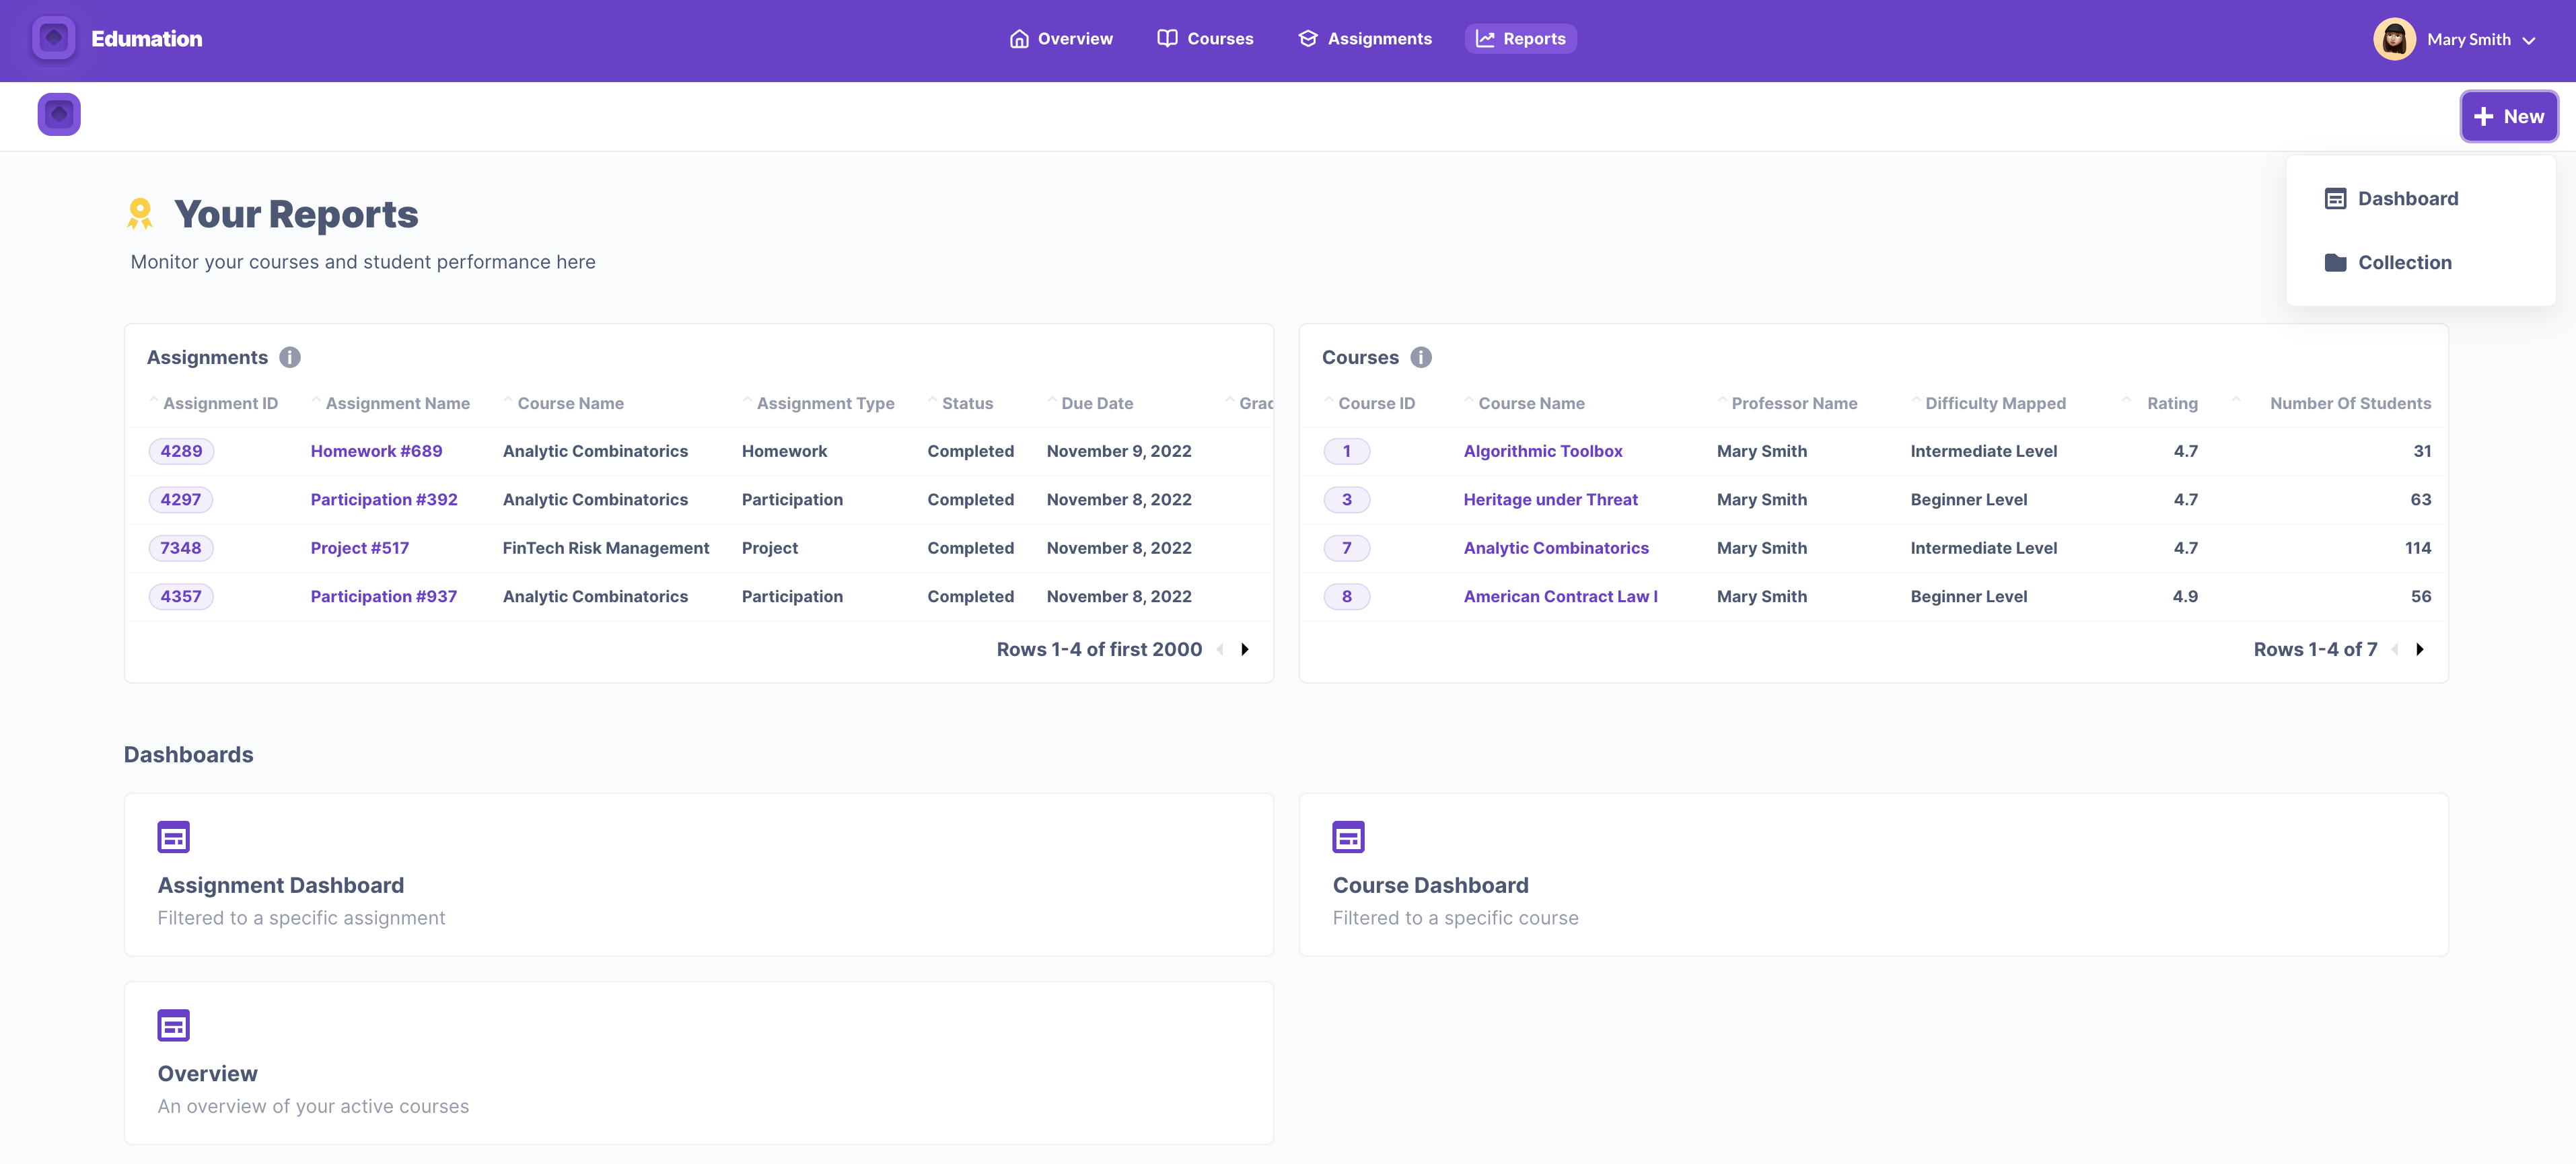Open the info tooltip beside Assignments table
This screenshot has height=1164, width=2576.
click(x=289, y=357)
